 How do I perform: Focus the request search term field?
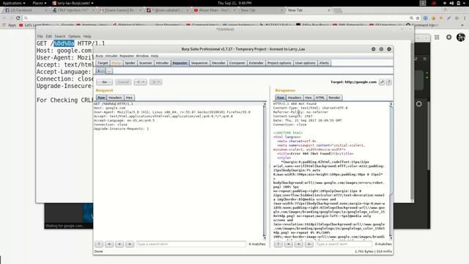pos(191,244)
